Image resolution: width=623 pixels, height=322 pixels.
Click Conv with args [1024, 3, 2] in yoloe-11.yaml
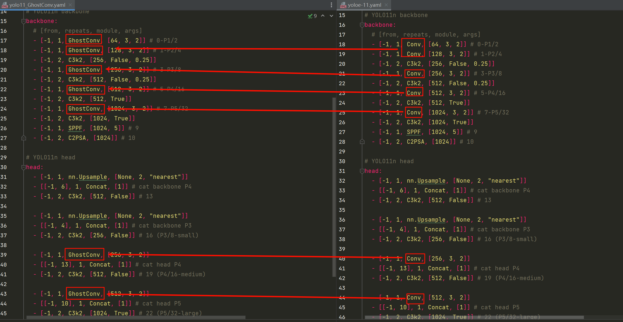tap(414, 113)
